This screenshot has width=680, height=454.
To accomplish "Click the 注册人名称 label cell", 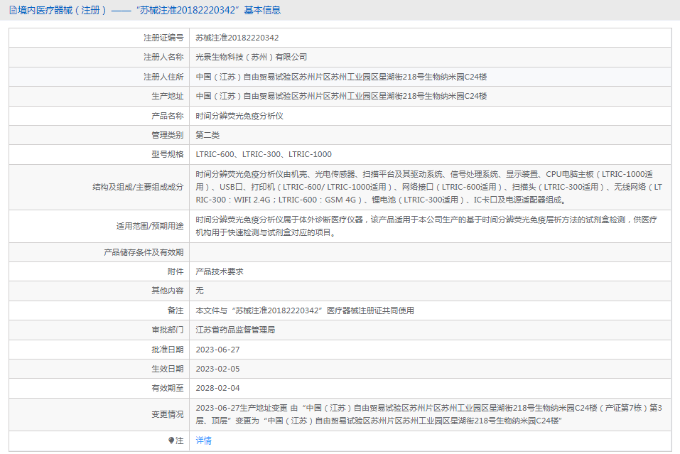I will point(99,57).
